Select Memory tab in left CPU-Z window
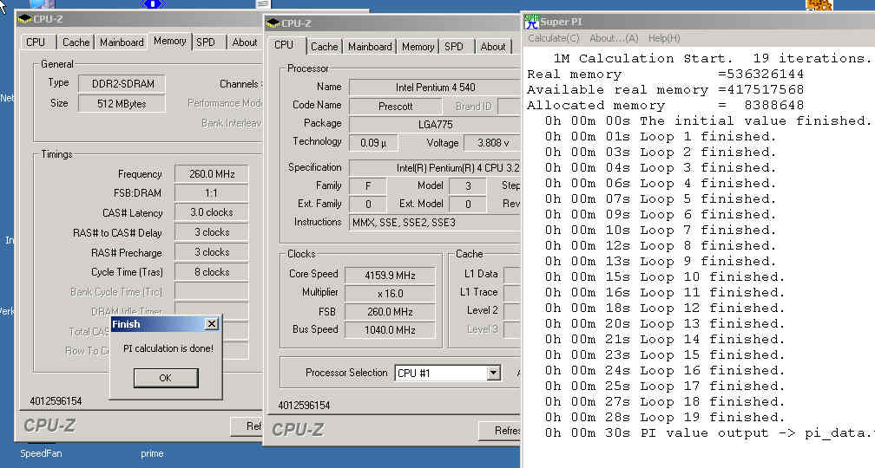 169,41
